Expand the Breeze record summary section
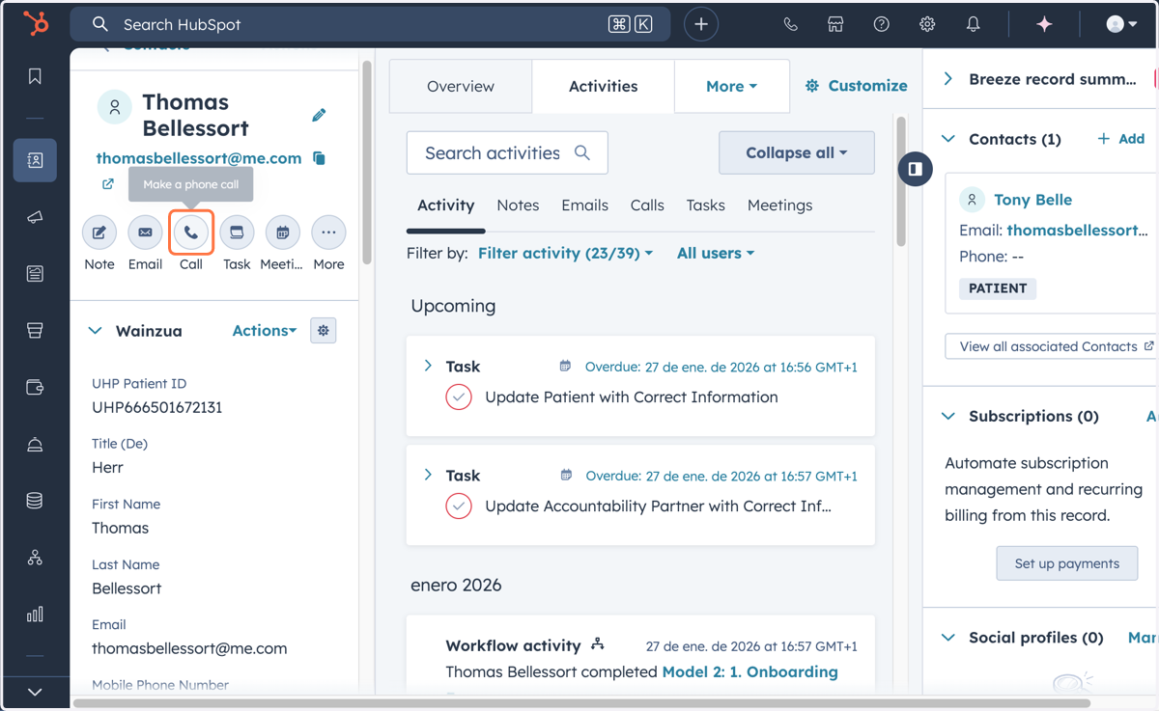The width and height of the screenshot is (1159, 711). pos(947,79)
